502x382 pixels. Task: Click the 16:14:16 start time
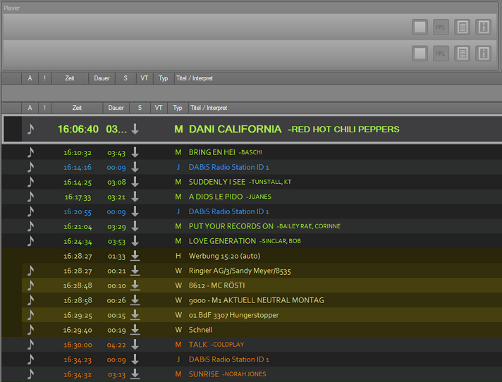pos(77,167)
